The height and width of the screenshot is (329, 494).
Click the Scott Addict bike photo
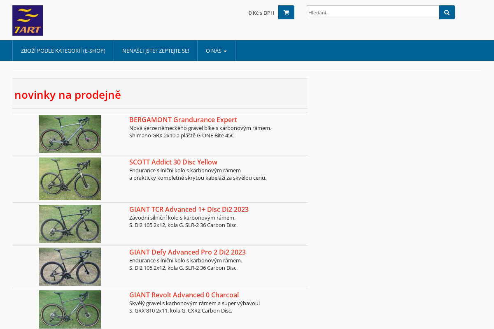point(70,179)
